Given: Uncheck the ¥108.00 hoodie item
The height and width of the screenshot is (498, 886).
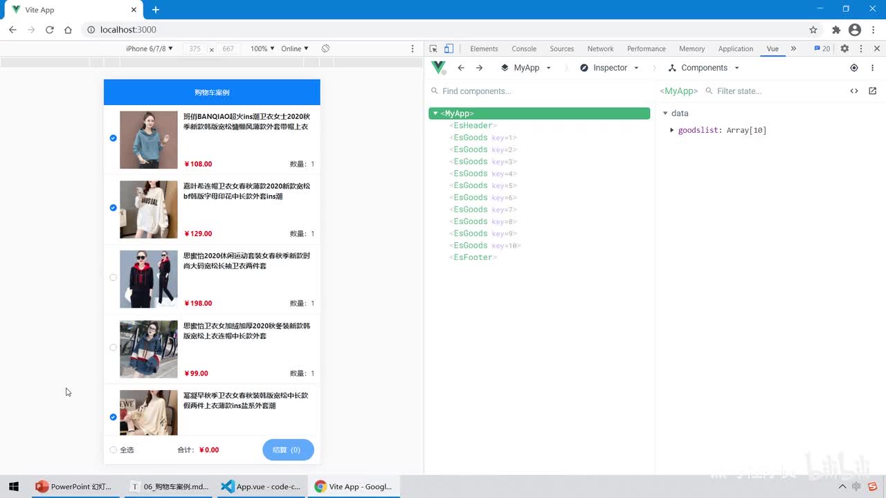Looking at the screenshot, I should [x=114, y=138].
